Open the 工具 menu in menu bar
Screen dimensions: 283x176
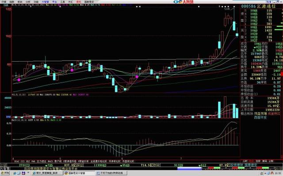pyautogui.click(x=62, y=2)
